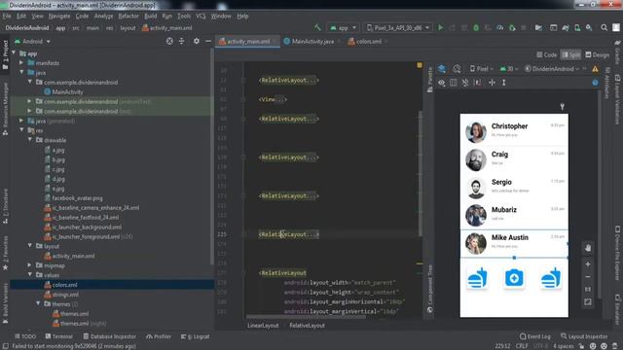Run the app with the green play button
This screenshot has height=350, width=623.
click(x=440, y=28)
